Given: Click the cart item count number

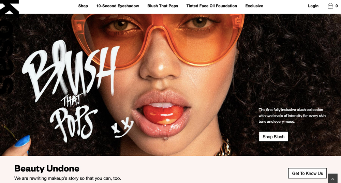Looking at the screenshot, I should [337, 6].
